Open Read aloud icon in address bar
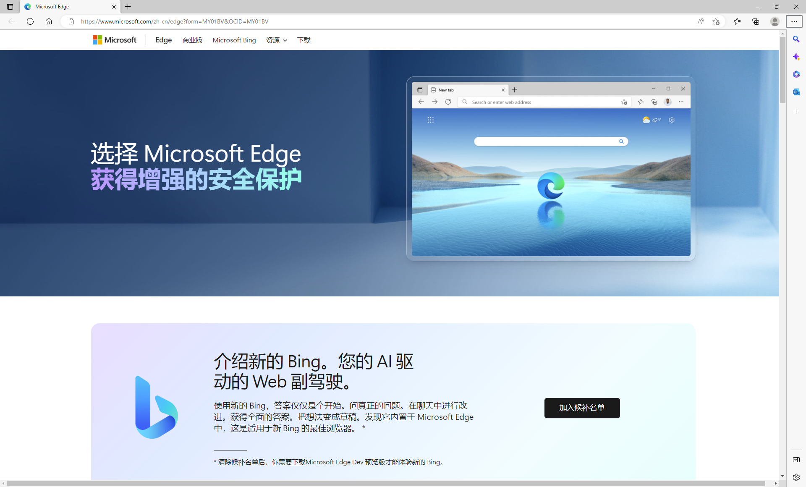 tap(701, 21)
